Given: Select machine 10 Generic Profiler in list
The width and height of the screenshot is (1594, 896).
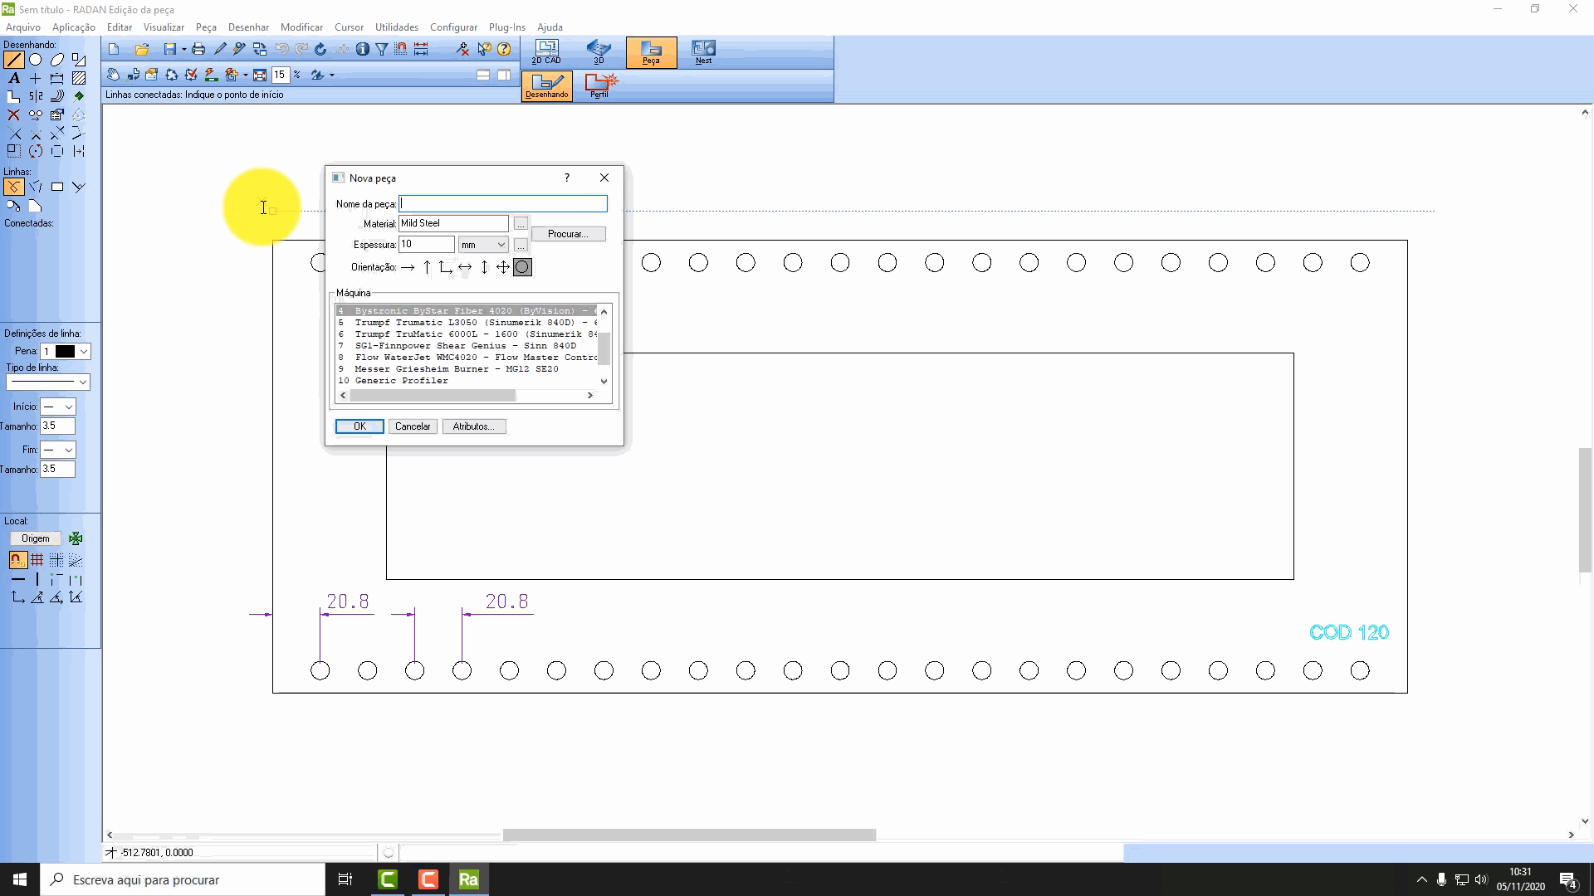Looking at the screenshot, I should click(x=467, y=381).
